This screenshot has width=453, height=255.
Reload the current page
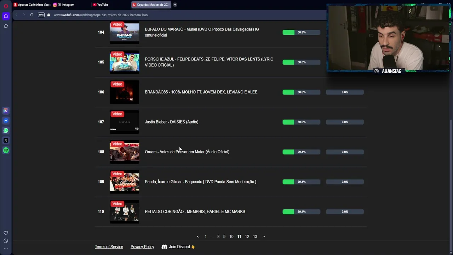tap(32, 15)
